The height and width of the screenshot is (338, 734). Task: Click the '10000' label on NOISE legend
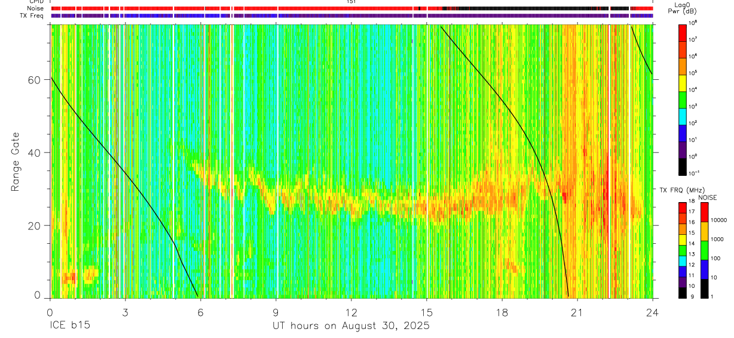(720, 220)
